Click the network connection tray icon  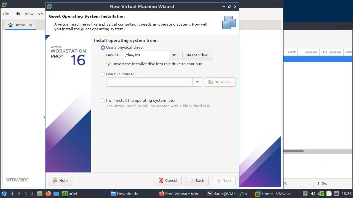coord(336,194)
